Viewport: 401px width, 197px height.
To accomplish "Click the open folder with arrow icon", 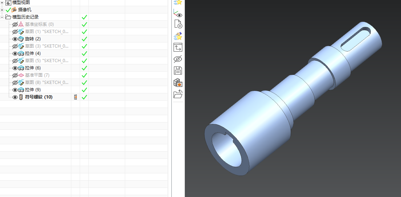I will coord(178,94).
